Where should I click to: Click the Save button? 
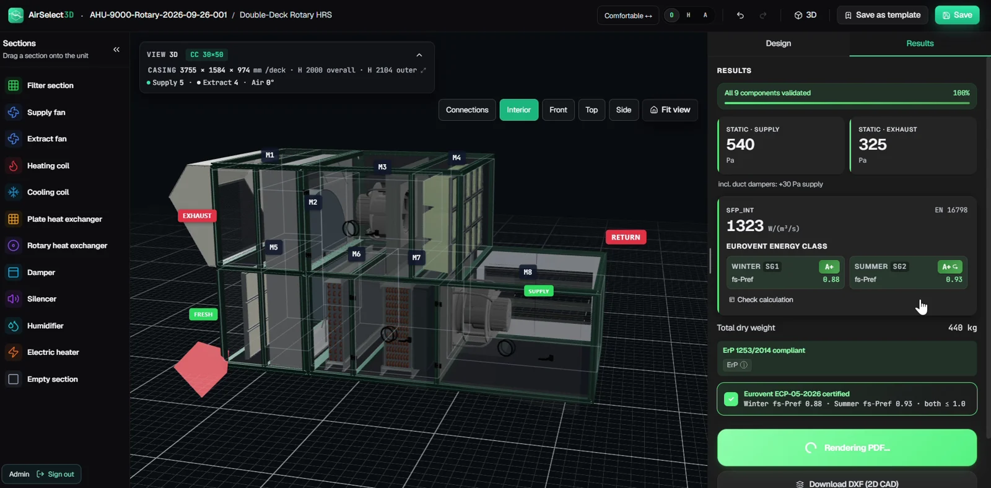coord(957,15)
